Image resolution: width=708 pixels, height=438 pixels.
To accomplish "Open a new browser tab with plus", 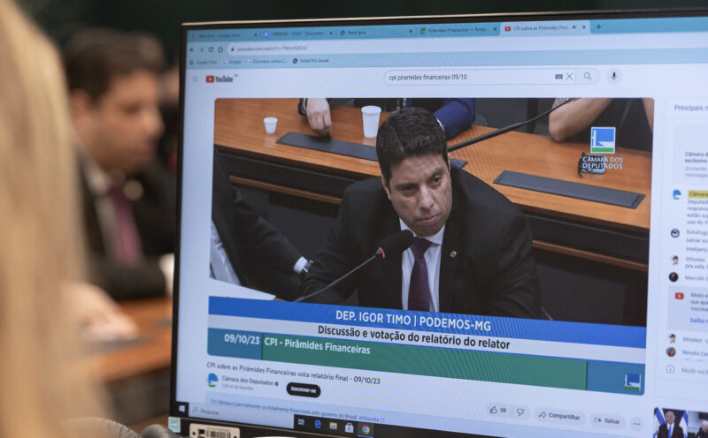I will tap(598, 26).
